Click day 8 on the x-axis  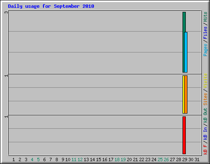click(57, 159)
